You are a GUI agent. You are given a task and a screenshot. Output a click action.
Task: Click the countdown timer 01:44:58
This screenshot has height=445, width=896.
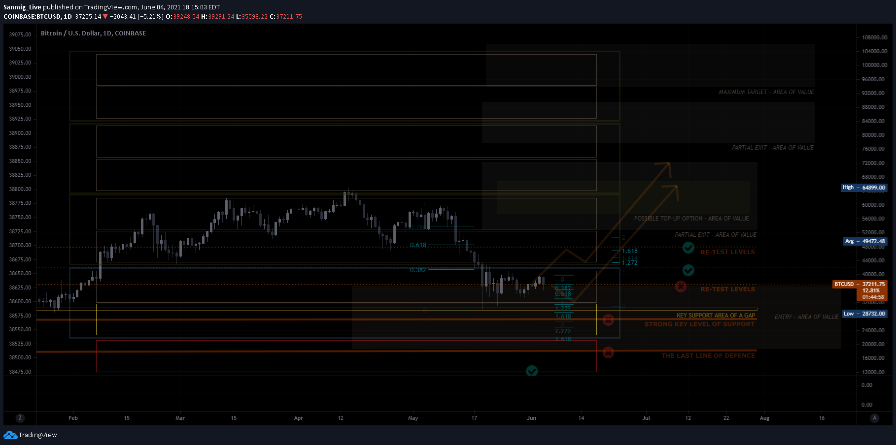[x=873, y=297]
